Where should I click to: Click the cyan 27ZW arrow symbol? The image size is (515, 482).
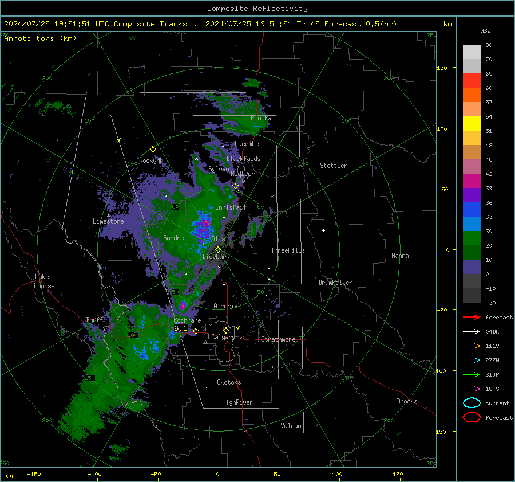click(472, 360)
